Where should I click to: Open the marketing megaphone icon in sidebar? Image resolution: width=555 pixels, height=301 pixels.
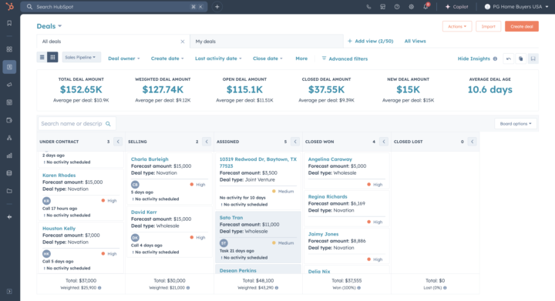(9, 85)
